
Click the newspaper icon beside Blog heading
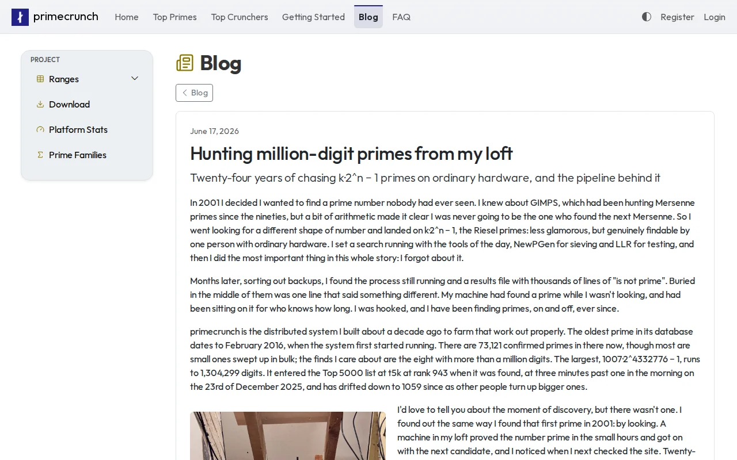185,63
